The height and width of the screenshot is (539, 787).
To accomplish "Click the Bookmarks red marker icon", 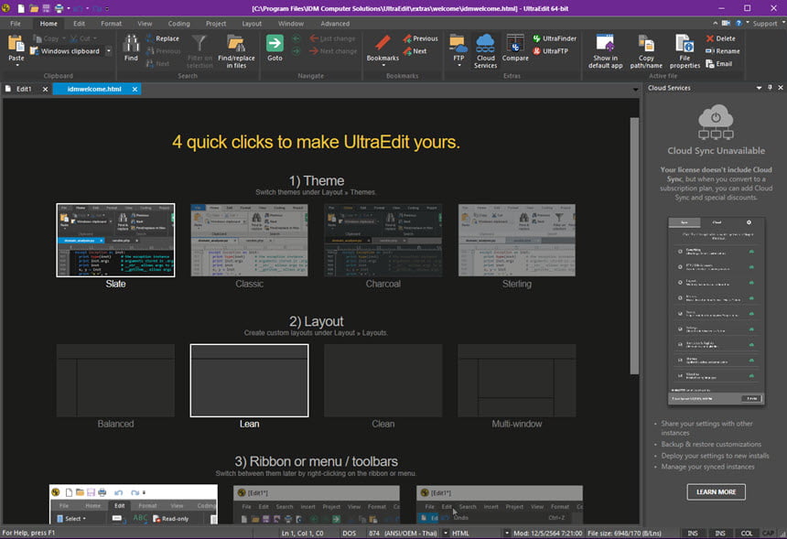I will click(383, 43).
